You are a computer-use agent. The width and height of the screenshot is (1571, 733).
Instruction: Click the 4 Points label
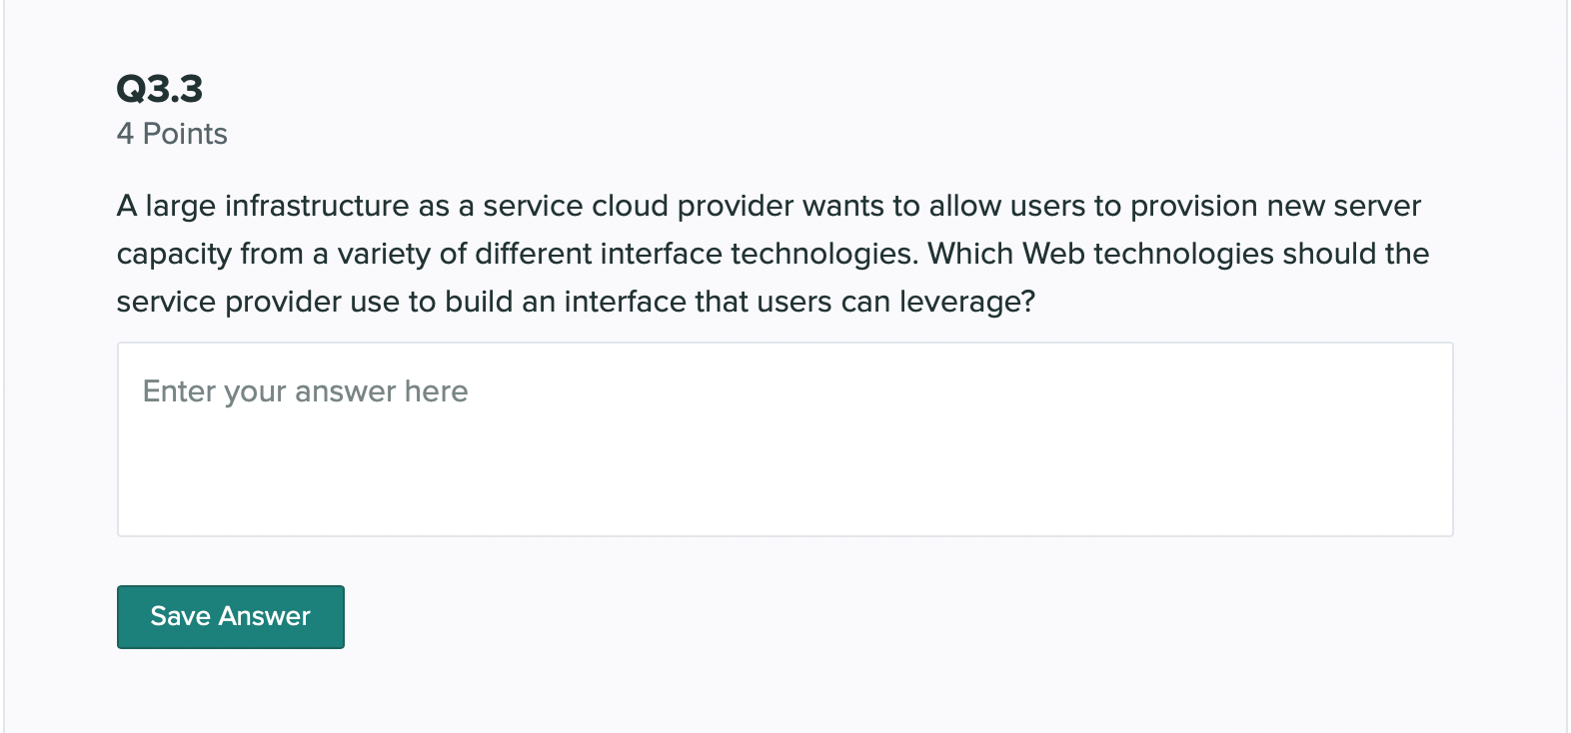(172, 134)
